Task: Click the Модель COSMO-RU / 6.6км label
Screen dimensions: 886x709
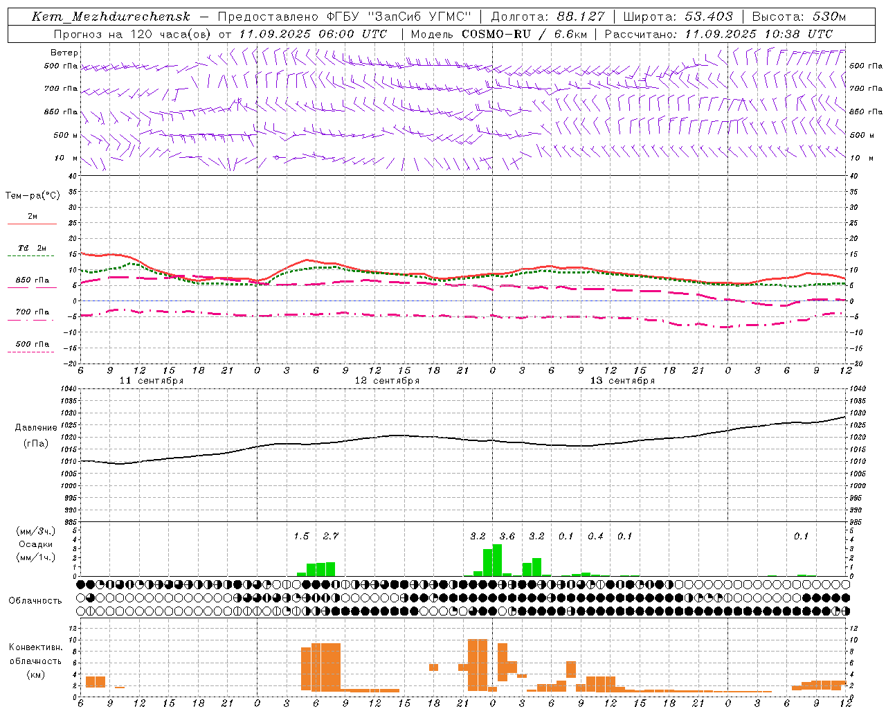Action: pyautogui.click(x=498, y=34)
